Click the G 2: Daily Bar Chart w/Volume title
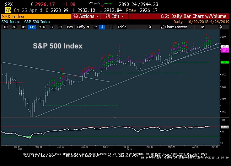Viewport: 231px width, 166px height. [x=193, y=16]
